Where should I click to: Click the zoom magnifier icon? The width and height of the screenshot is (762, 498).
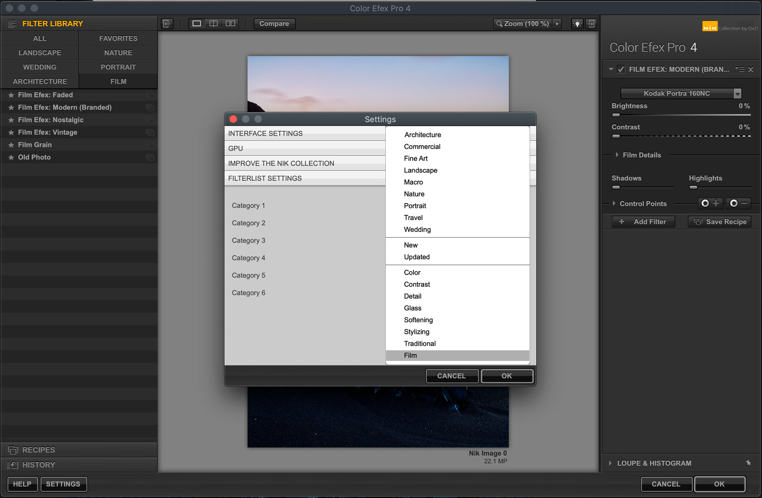(x=500, y=24)
